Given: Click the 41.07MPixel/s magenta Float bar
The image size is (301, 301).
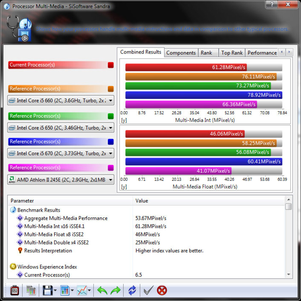Looking at the screenshot, I should point(179,171).
